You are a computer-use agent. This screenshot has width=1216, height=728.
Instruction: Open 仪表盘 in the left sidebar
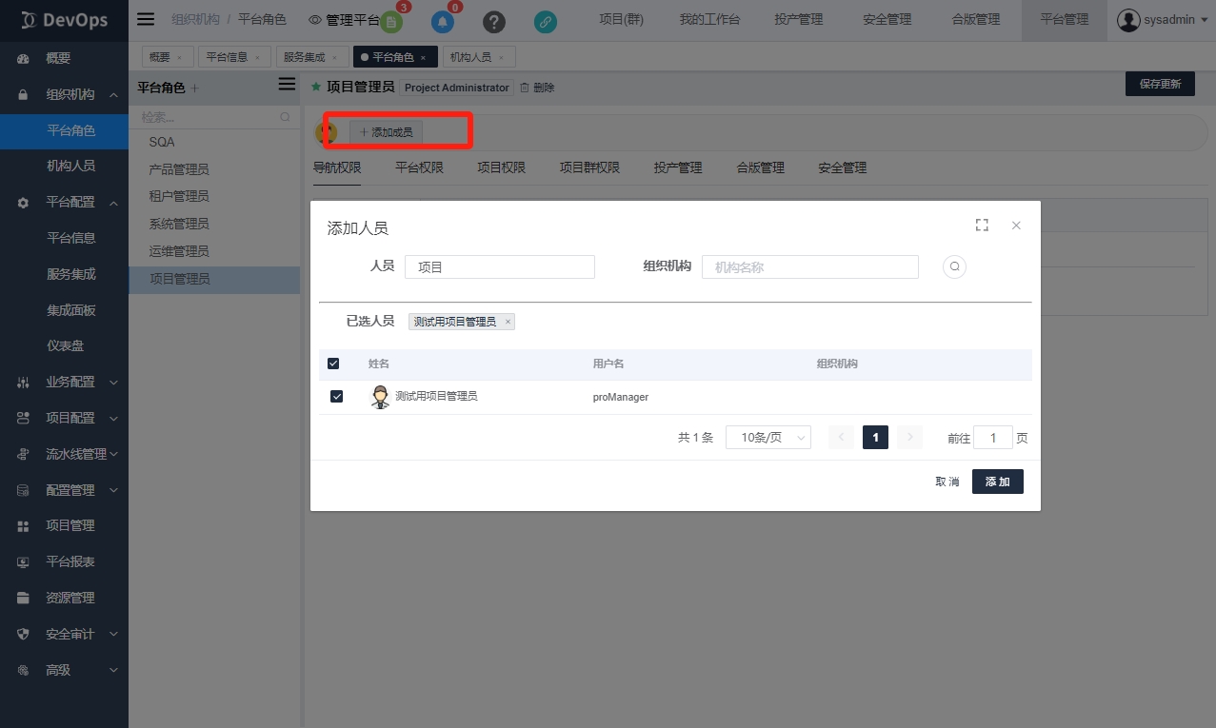point(64,346)
